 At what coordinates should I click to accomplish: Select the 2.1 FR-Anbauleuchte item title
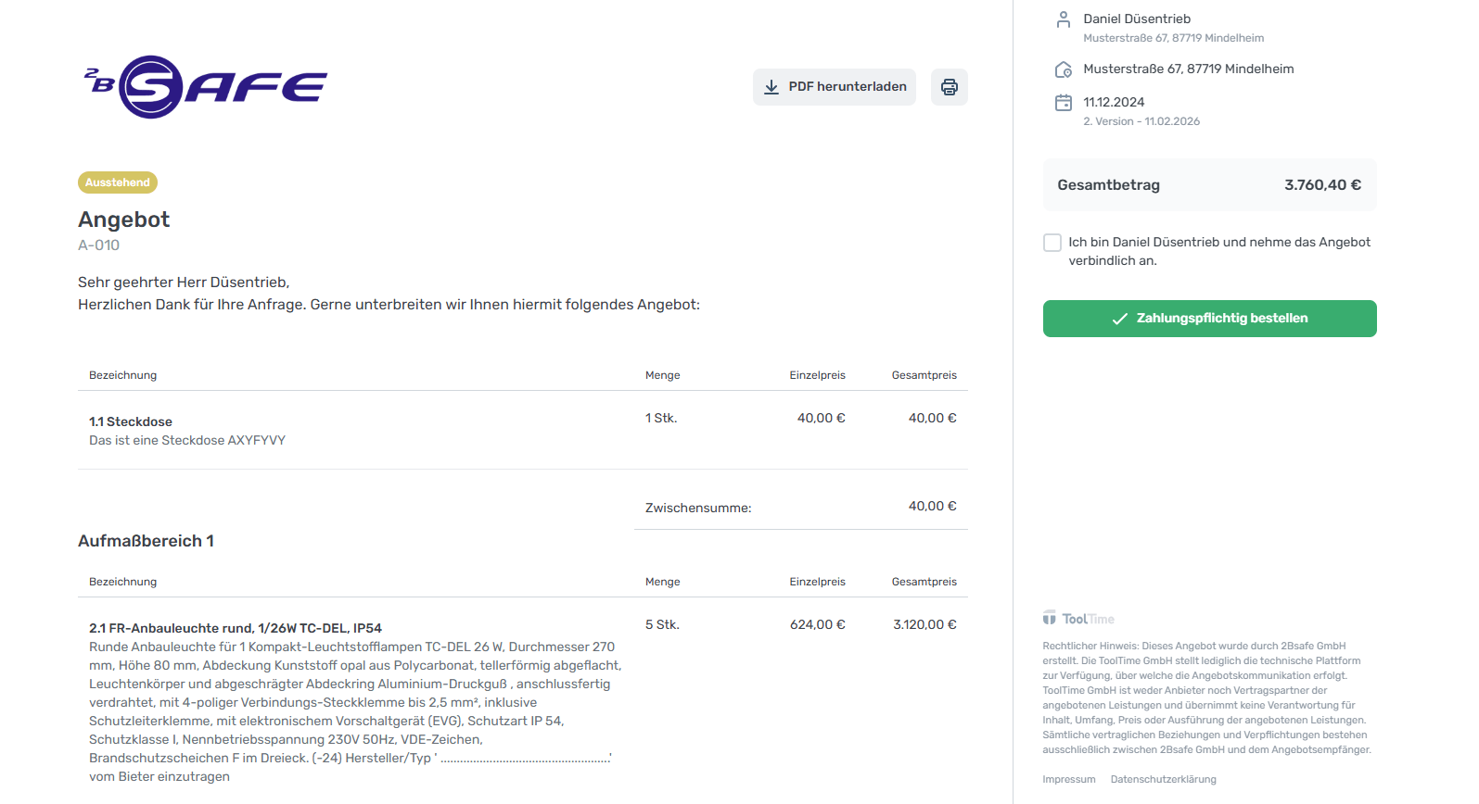[x=236, y=628]
